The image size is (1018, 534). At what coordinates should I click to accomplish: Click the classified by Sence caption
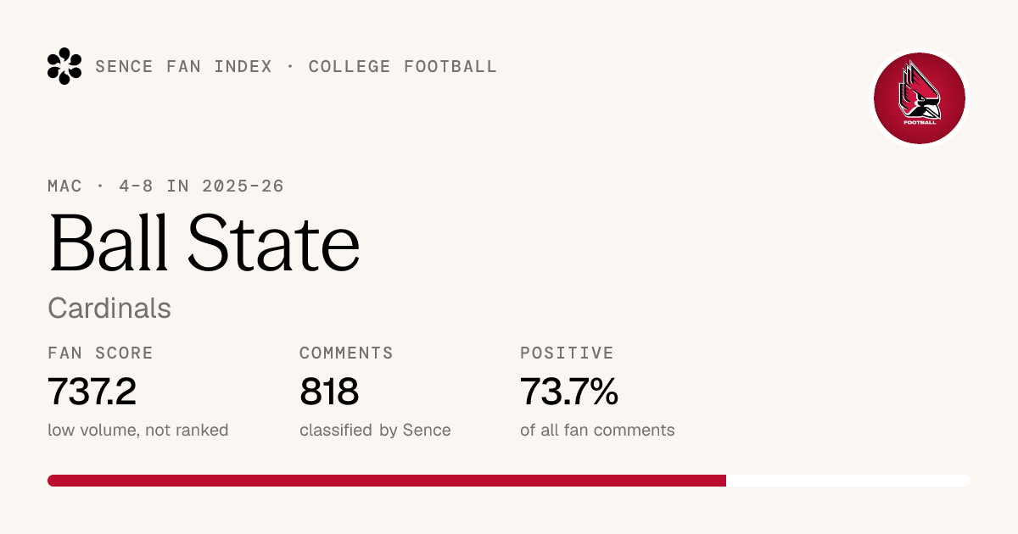click(x=375, y=430)
